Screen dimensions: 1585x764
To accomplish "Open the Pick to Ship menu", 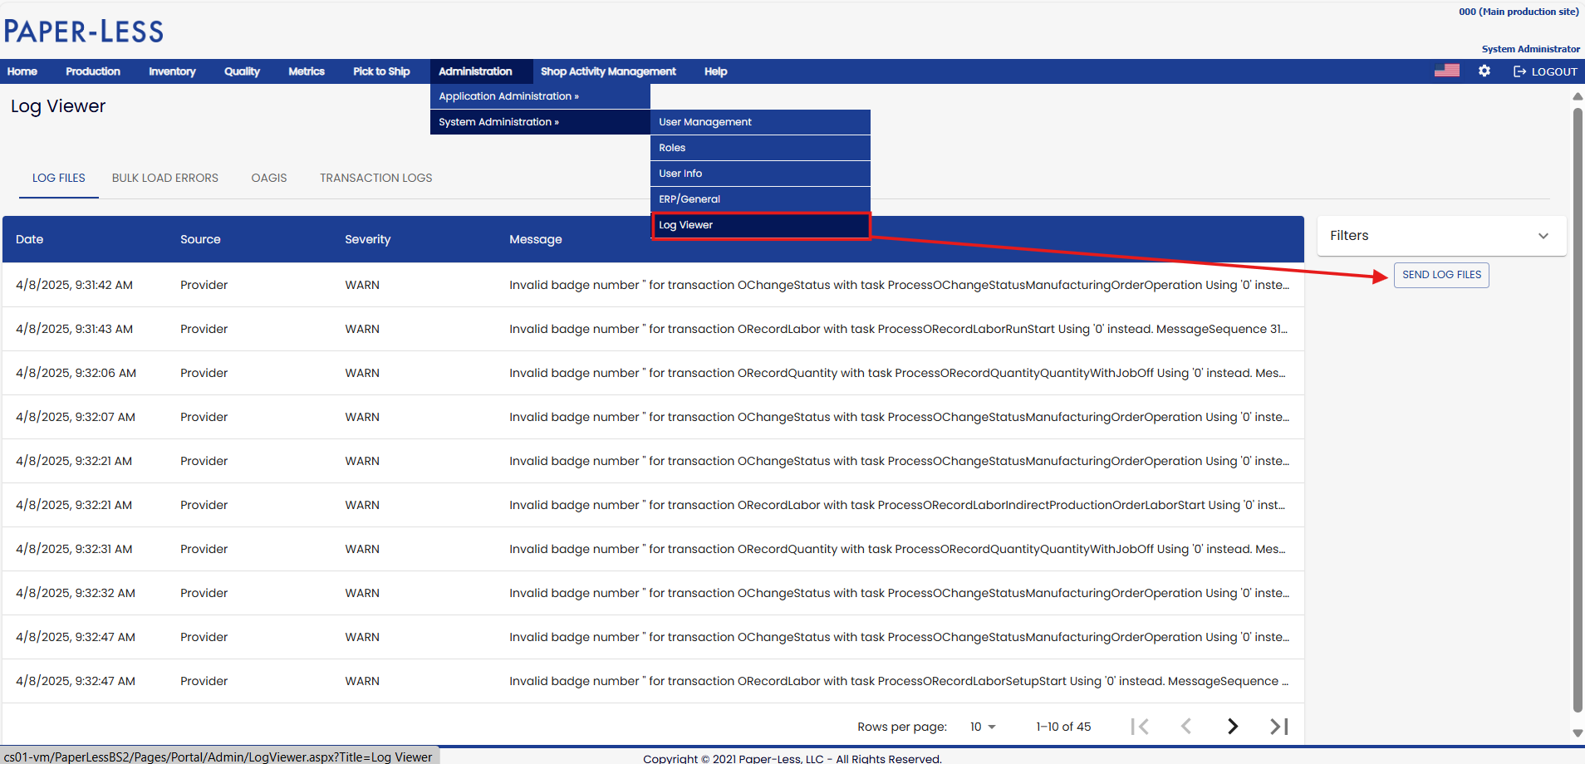I will tap(381, 71).
